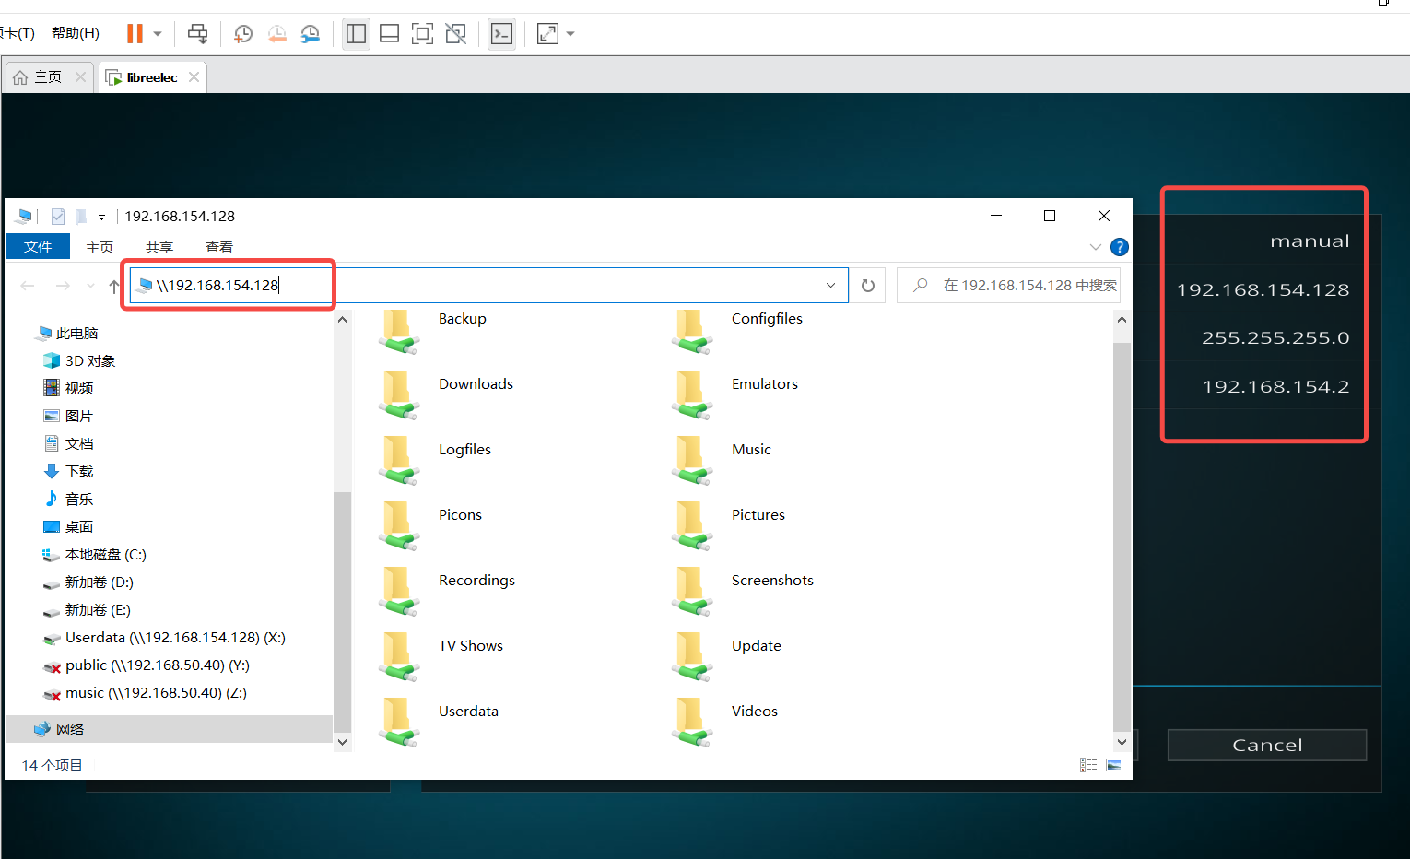The image size is (1410, 859).
Task: Go up one folder level
Action: point(114,286)
